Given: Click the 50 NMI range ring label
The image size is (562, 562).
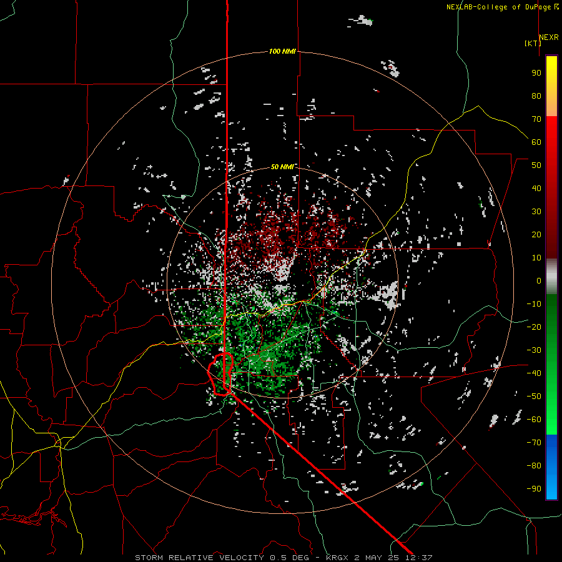Looking at the screenshot, I should 282,167.
